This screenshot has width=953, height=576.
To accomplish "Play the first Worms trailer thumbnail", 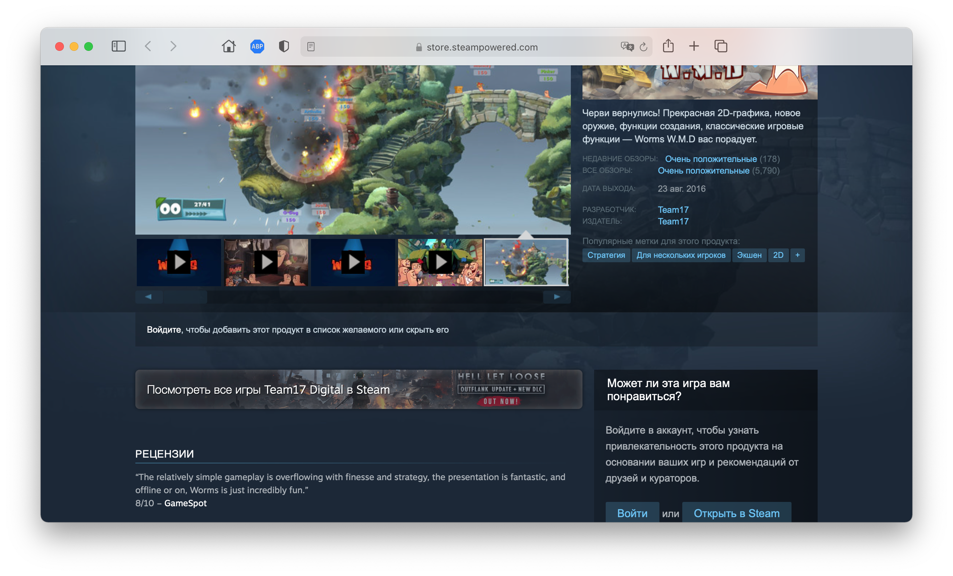I will click(179, 263).
